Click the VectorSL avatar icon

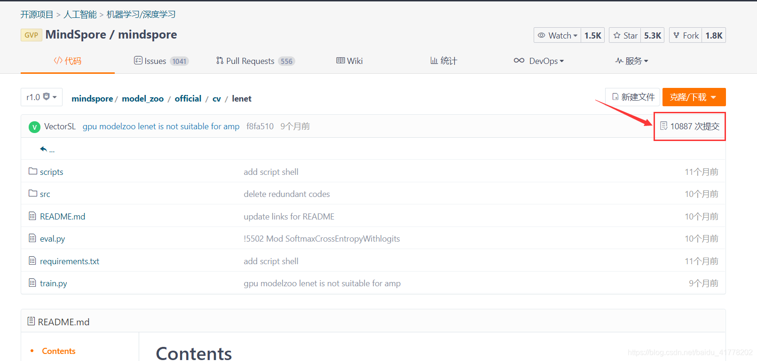[x=34, y=127]
